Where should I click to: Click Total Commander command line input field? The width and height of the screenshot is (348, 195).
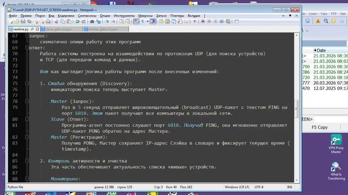click(331, 119)
